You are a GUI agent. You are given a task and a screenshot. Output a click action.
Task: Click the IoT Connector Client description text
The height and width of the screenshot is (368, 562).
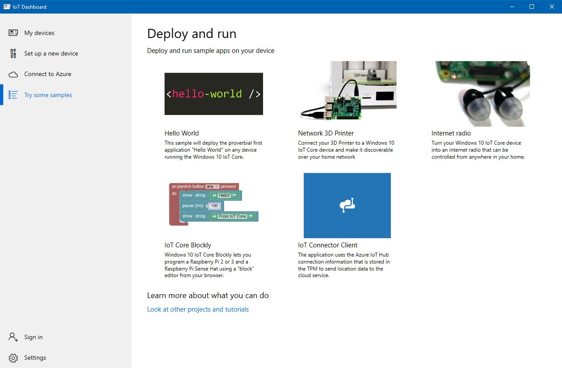coord(344,265)
